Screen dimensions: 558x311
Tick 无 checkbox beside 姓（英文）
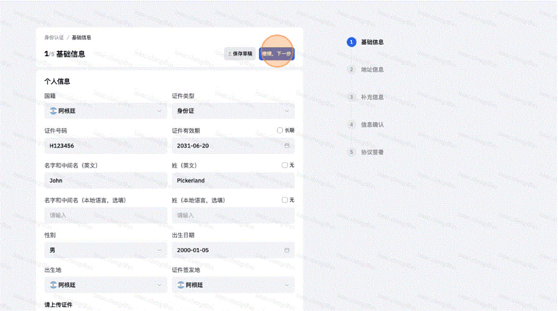pos(285,165)
